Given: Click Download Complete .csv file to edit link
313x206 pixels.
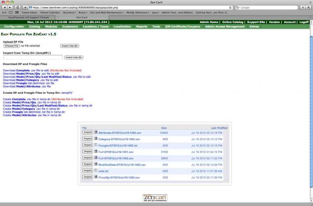Looking at the screenshot, I should [x=26, y=70].
